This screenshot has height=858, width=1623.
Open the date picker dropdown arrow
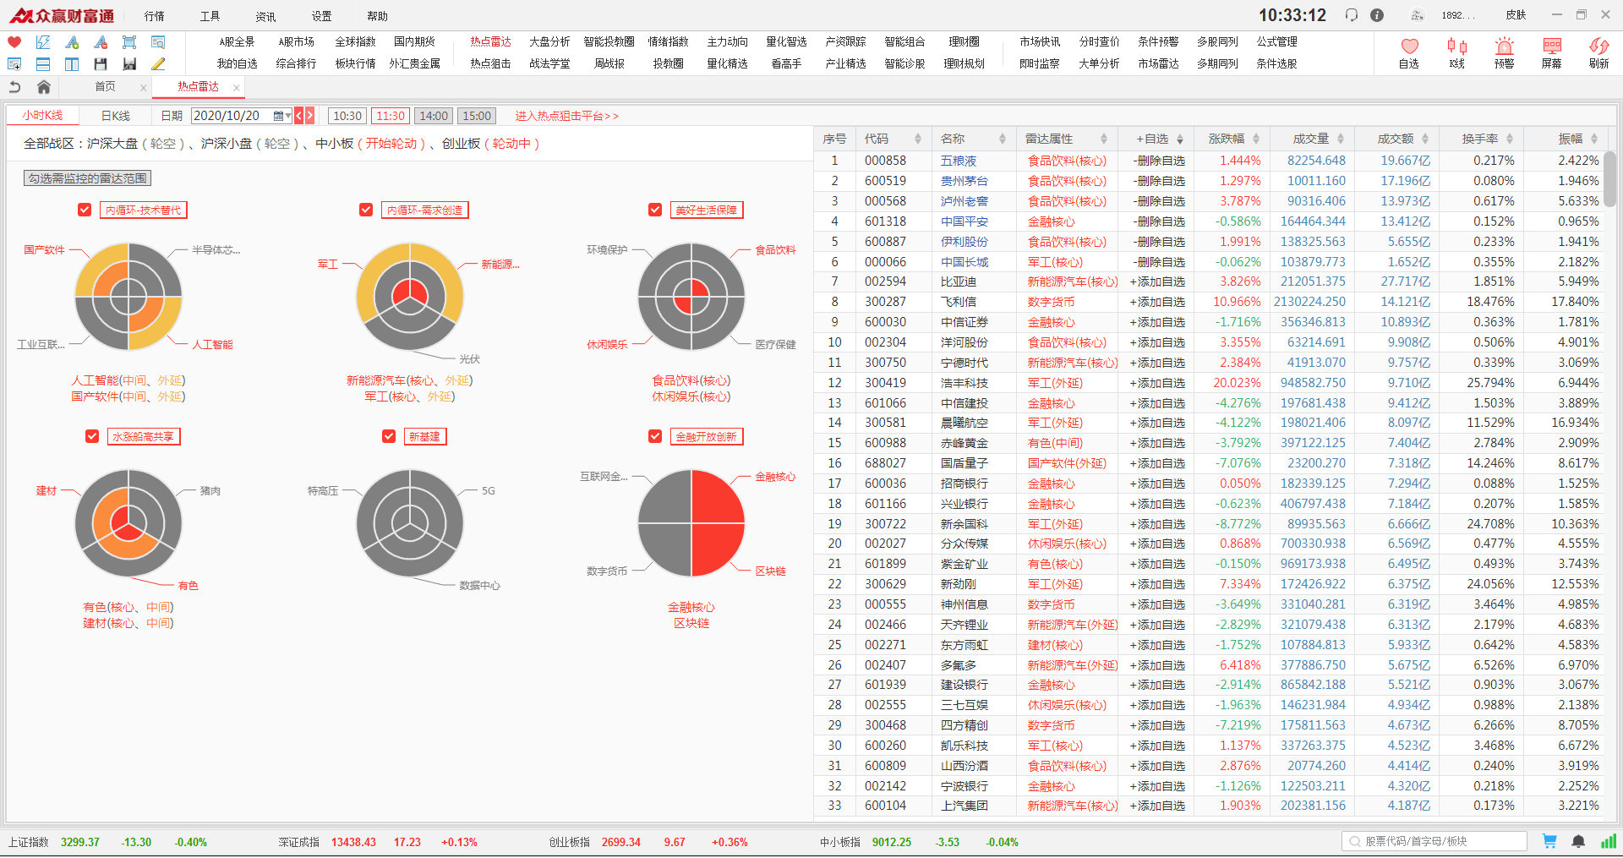(288, 116)
